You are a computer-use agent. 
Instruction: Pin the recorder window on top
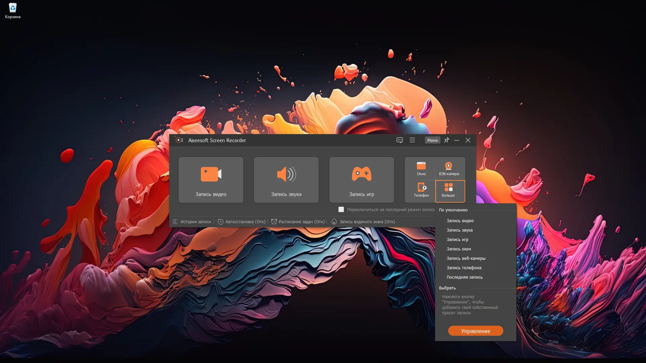click(x=446, y=140)
